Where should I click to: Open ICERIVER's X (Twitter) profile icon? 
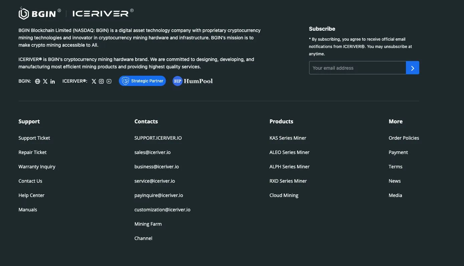coord(94,81)
